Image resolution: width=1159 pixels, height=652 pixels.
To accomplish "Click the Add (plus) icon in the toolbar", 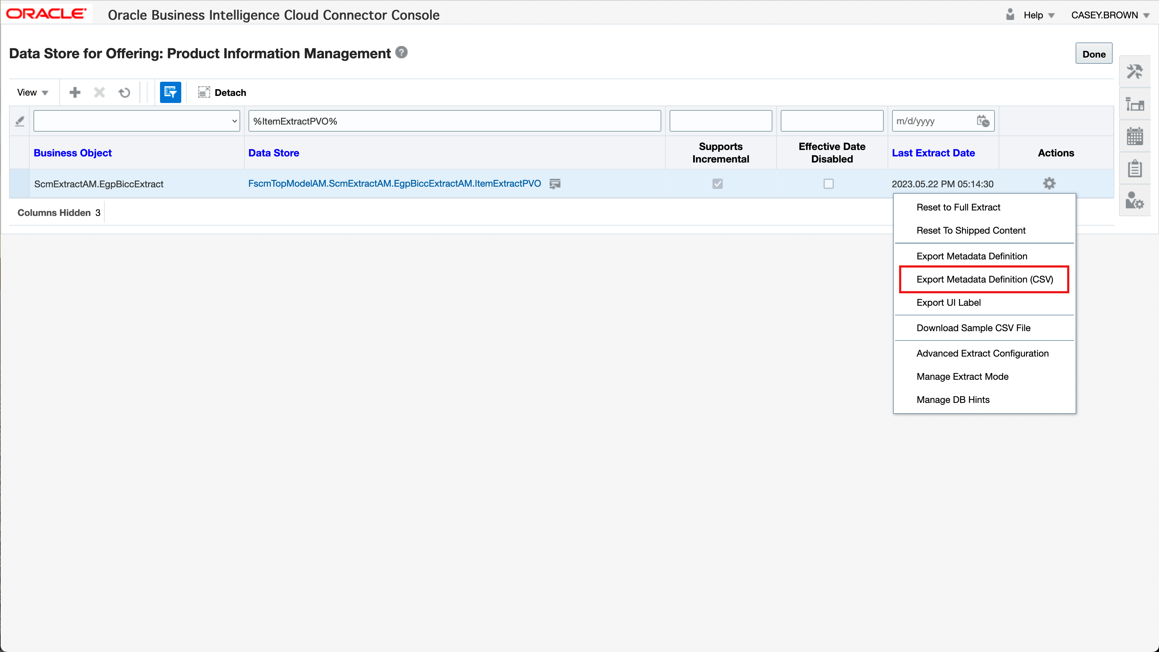I will [75, 93].
